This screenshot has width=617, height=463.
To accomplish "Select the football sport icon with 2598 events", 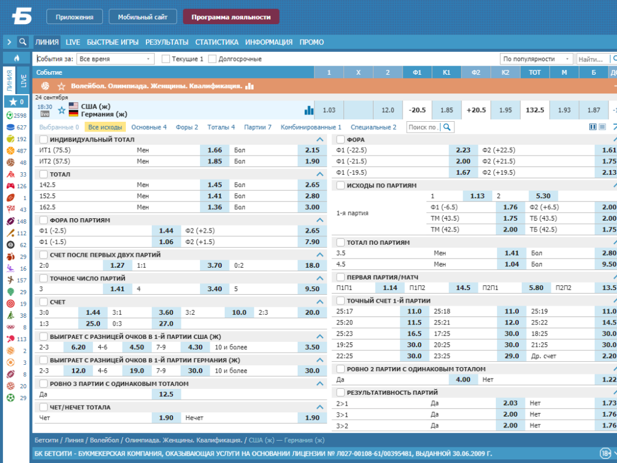I will [x=10, y=115].
